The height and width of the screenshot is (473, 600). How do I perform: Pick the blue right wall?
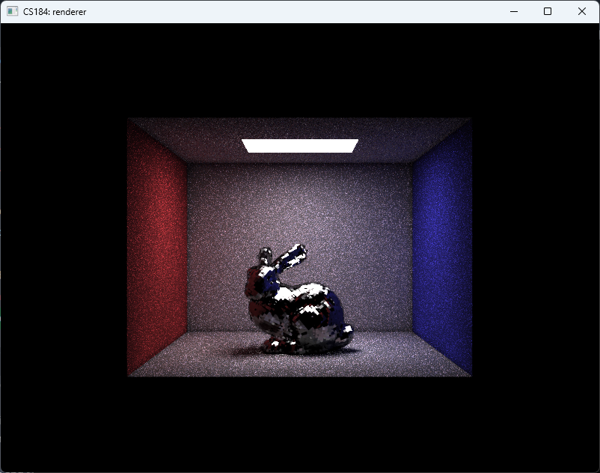click(x=441, y=247)
